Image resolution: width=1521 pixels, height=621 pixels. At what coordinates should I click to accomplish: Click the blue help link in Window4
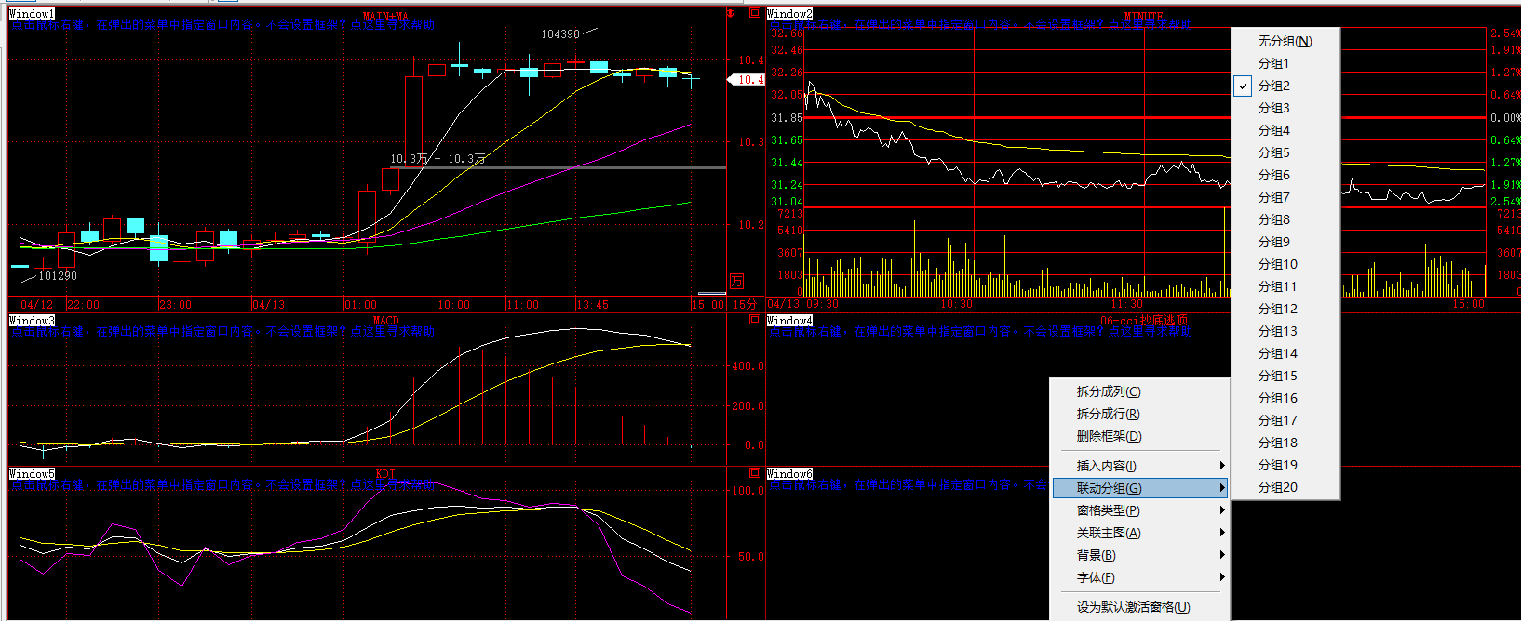(979, 331)
